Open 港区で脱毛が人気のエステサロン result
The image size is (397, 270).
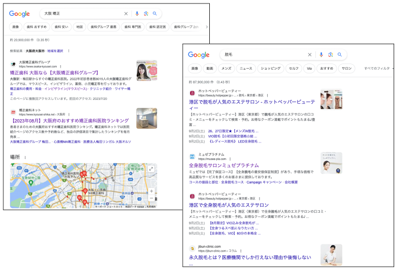point(252,105)
